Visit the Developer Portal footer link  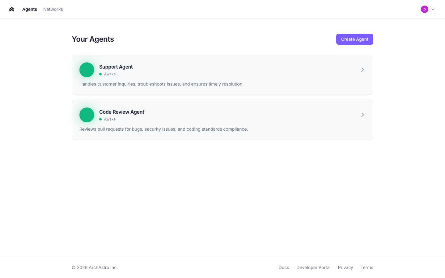(x=313, y=267)
